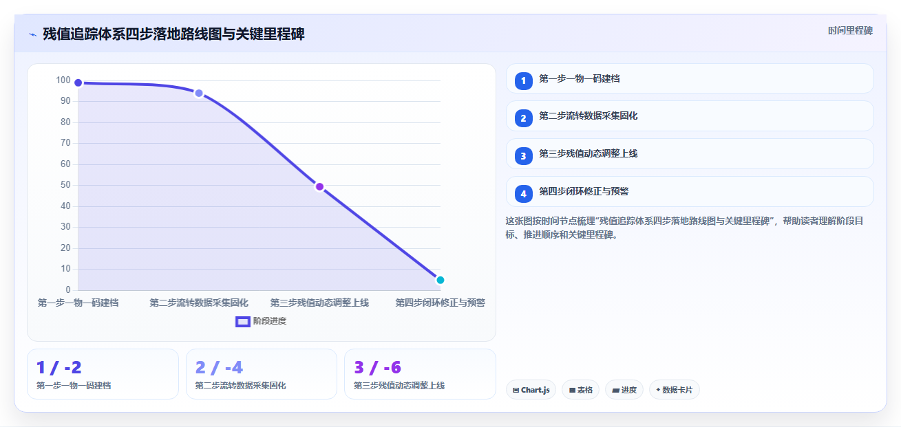Click x-axis label 第三步残值动态调整上线

(x=319, y=303)
